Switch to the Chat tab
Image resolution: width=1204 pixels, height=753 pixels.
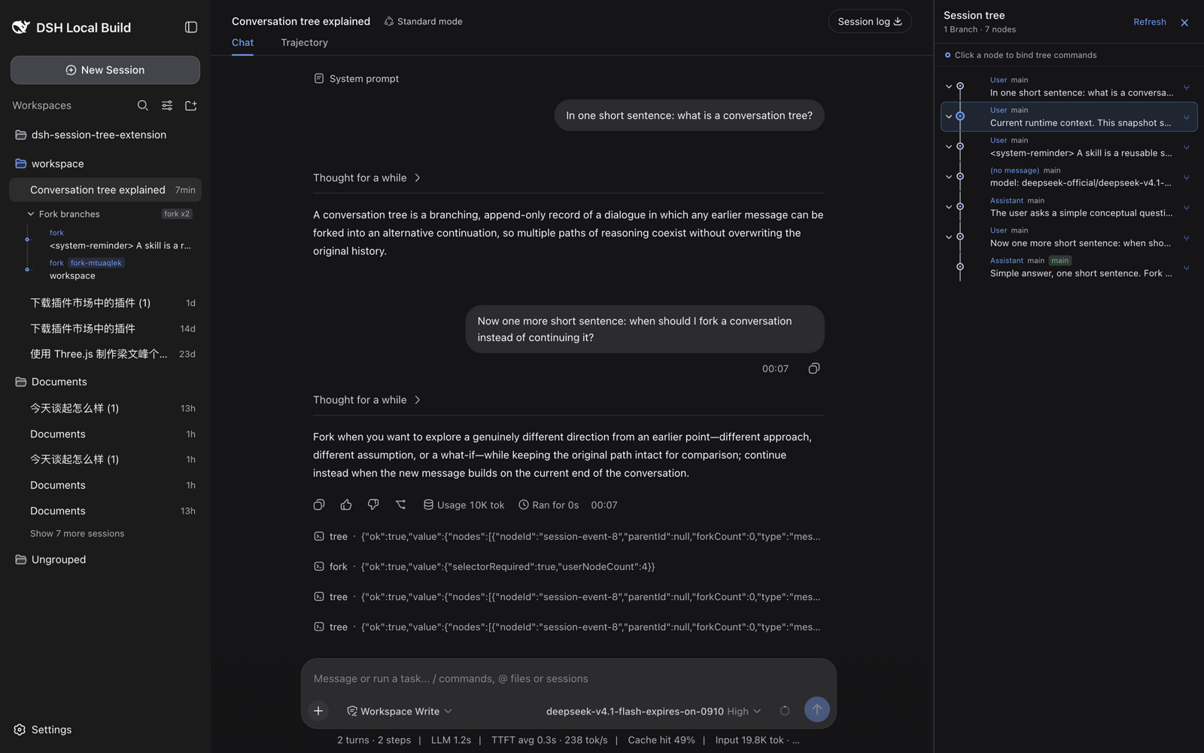tap(242, 42)
